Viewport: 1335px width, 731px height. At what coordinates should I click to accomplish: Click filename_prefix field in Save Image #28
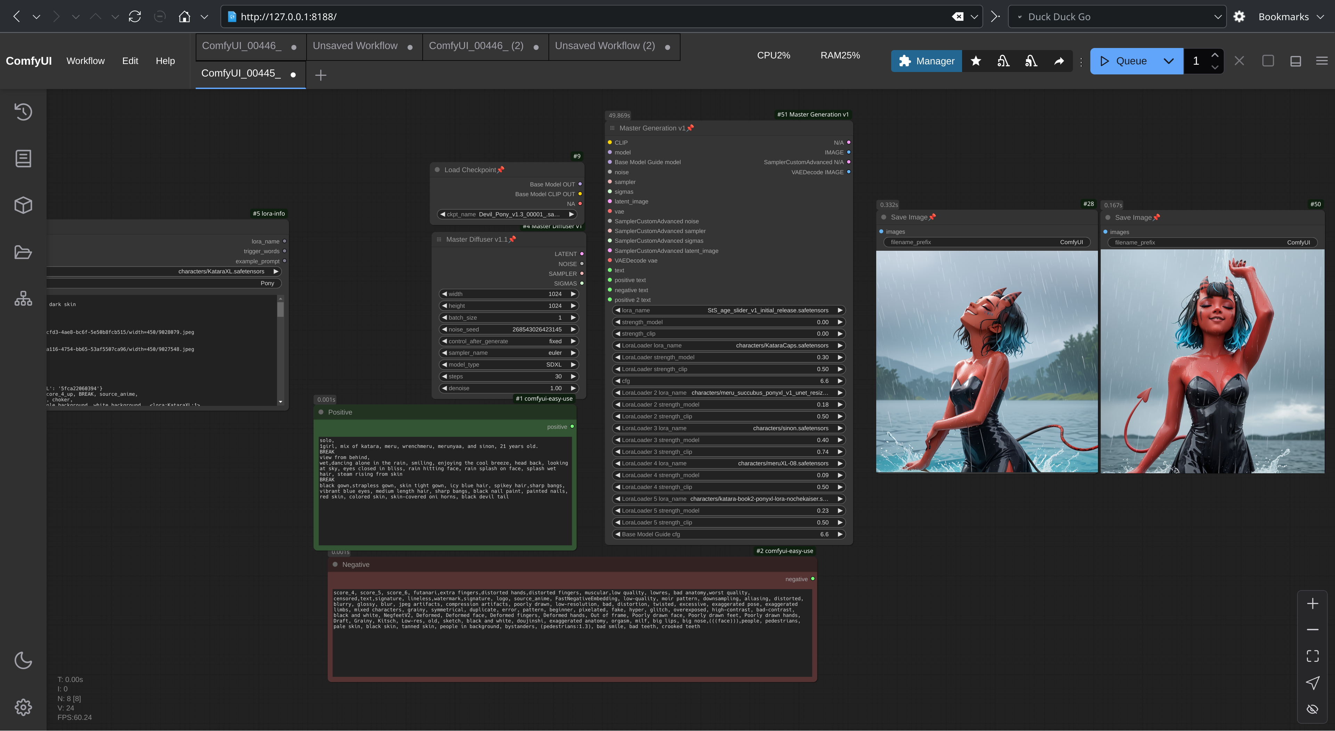(x=987, y=242)
